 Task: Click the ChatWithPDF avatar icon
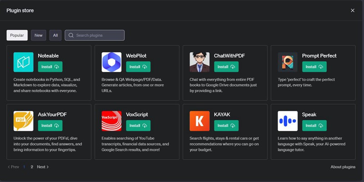click(x=199, y=62)
